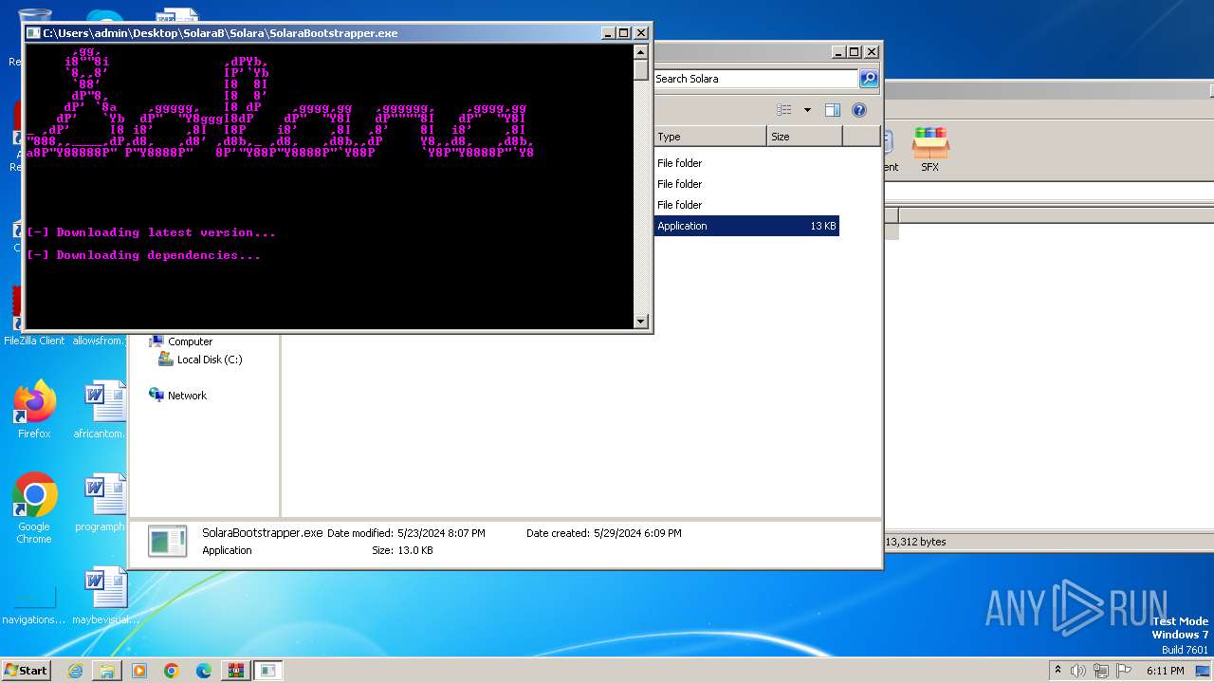Select Network in the navigation pane
The width and height of the screenshot is (1214, 683).
pos(187,396)
